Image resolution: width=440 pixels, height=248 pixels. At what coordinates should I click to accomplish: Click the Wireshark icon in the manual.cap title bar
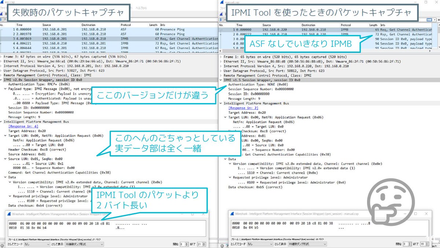point(222,2)
